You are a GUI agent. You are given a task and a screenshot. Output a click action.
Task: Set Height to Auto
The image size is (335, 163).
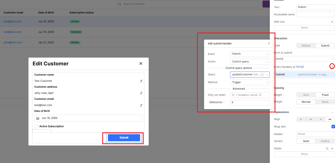coord(306,95)
